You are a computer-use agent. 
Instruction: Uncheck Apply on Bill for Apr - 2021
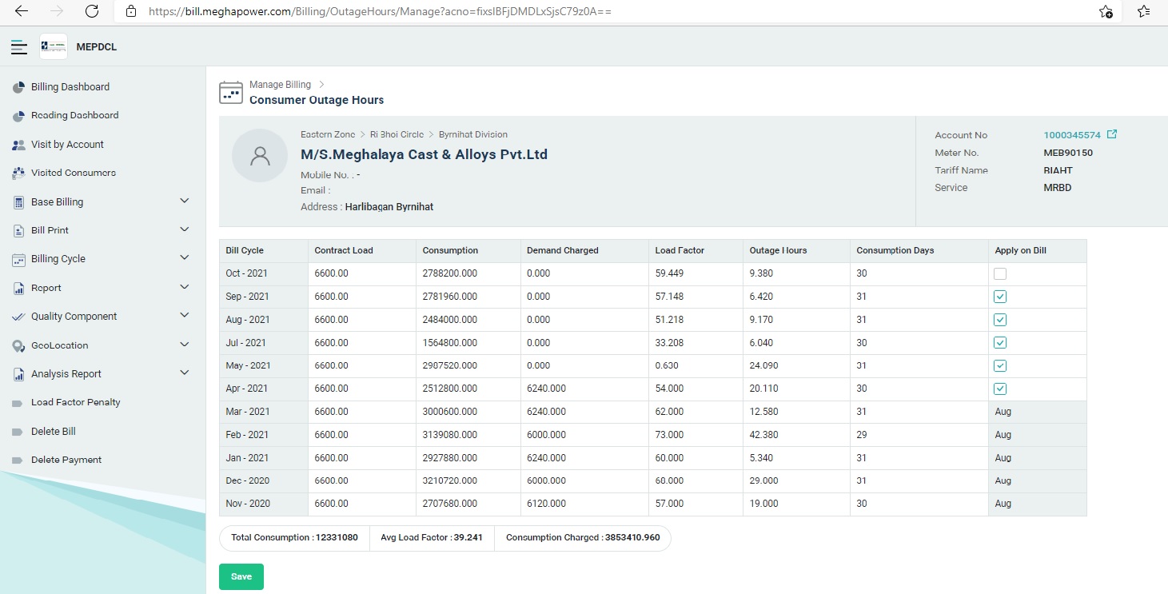1000,389
